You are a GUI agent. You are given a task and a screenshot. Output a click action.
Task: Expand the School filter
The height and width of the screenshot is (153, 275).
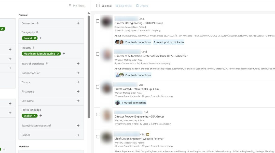(78, 135)
